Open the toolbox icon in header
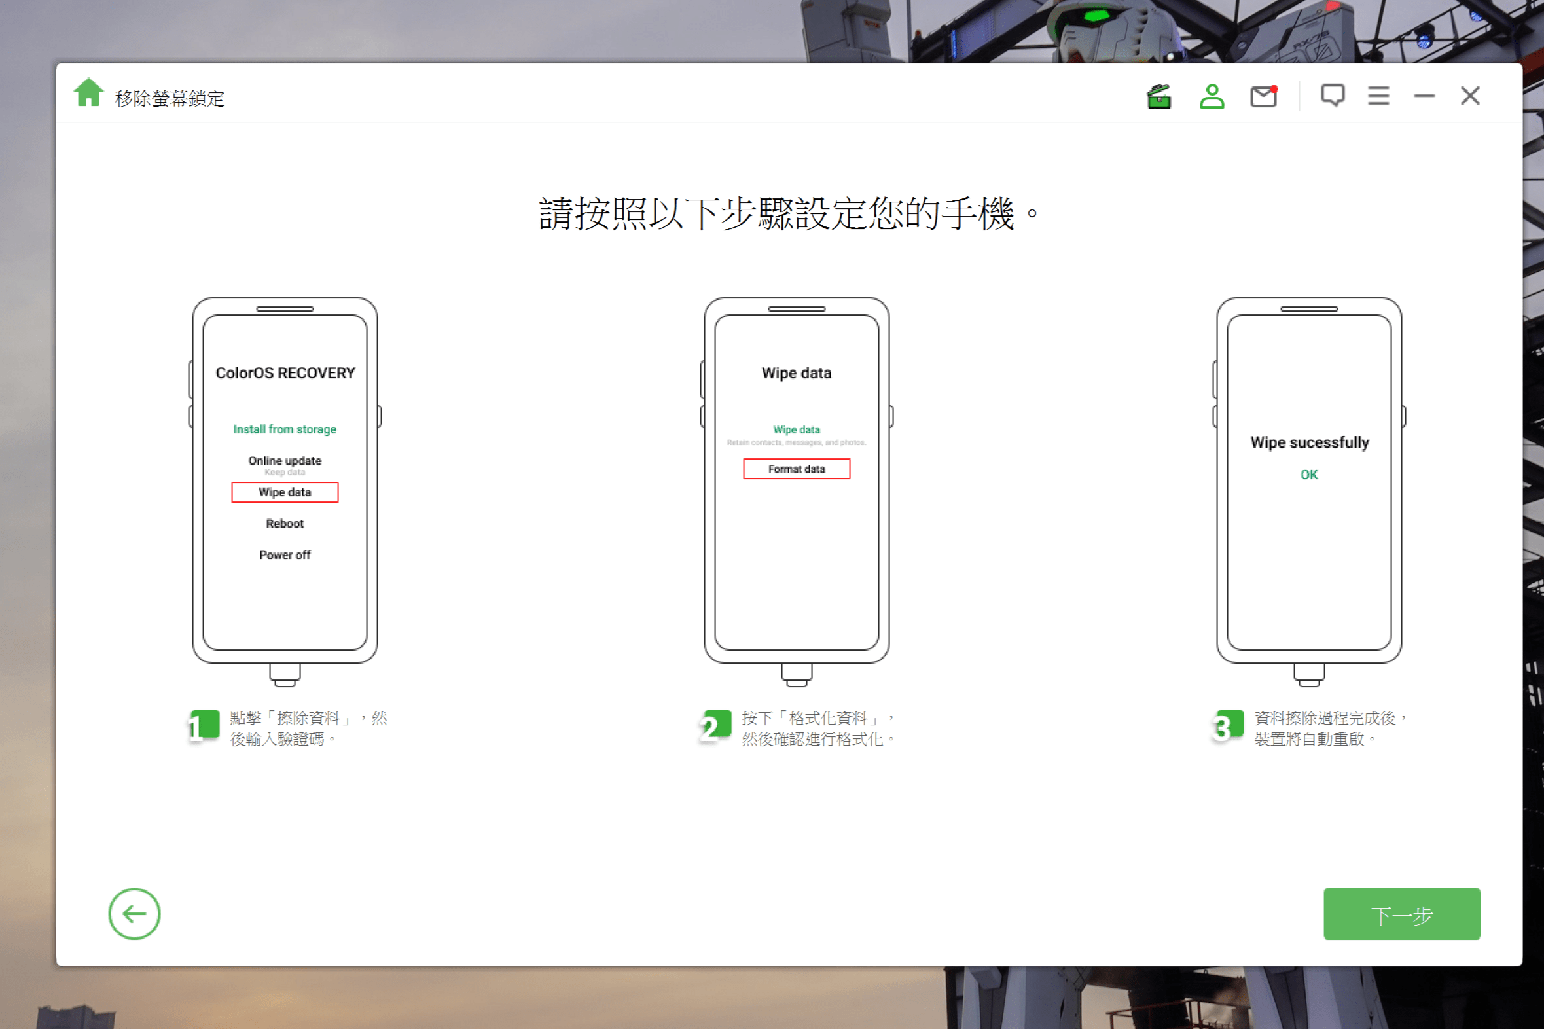Viewport: 1544px width, 1029px height. coord(1159,96)
